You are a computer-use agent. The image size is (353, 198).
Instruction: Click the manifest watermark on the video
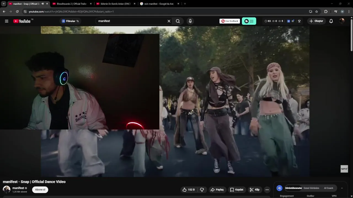[x=344, y=169]
